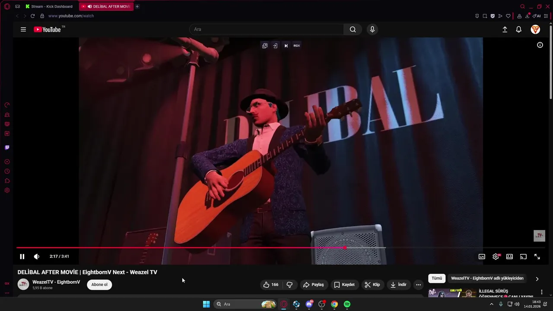The width and height of the screenshot is (553, 311).
Task: Open the YouTube guide hamburger menu
Action: point(23,29)
